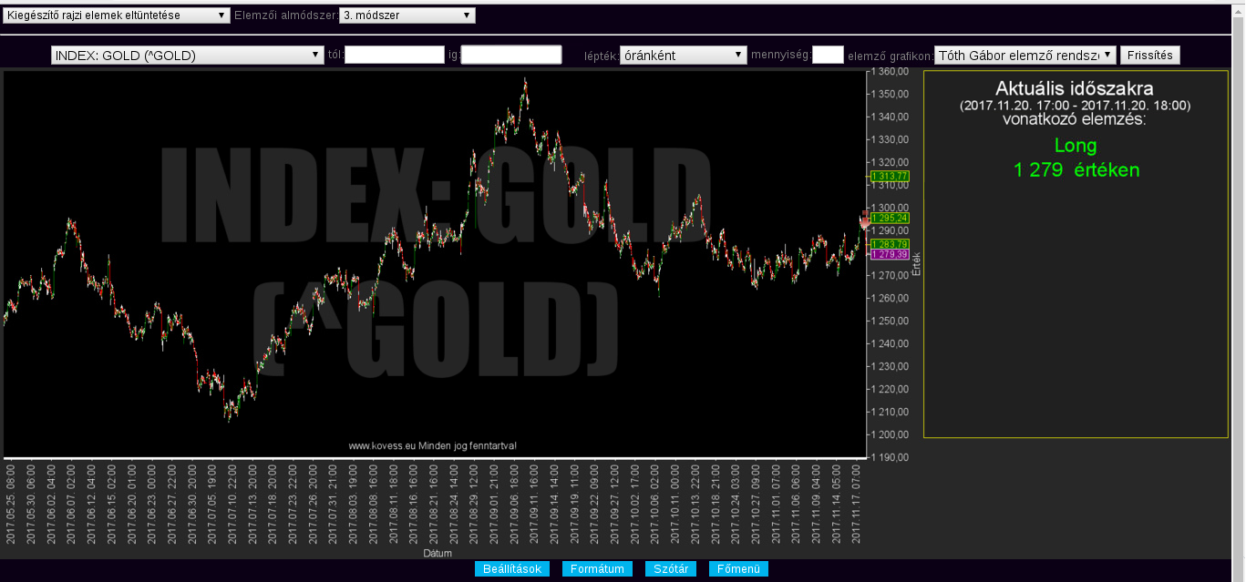Screen dimensions: 1246x582
Task: Select the 'Formátum' menu item
Action: (x=597, y=569)
